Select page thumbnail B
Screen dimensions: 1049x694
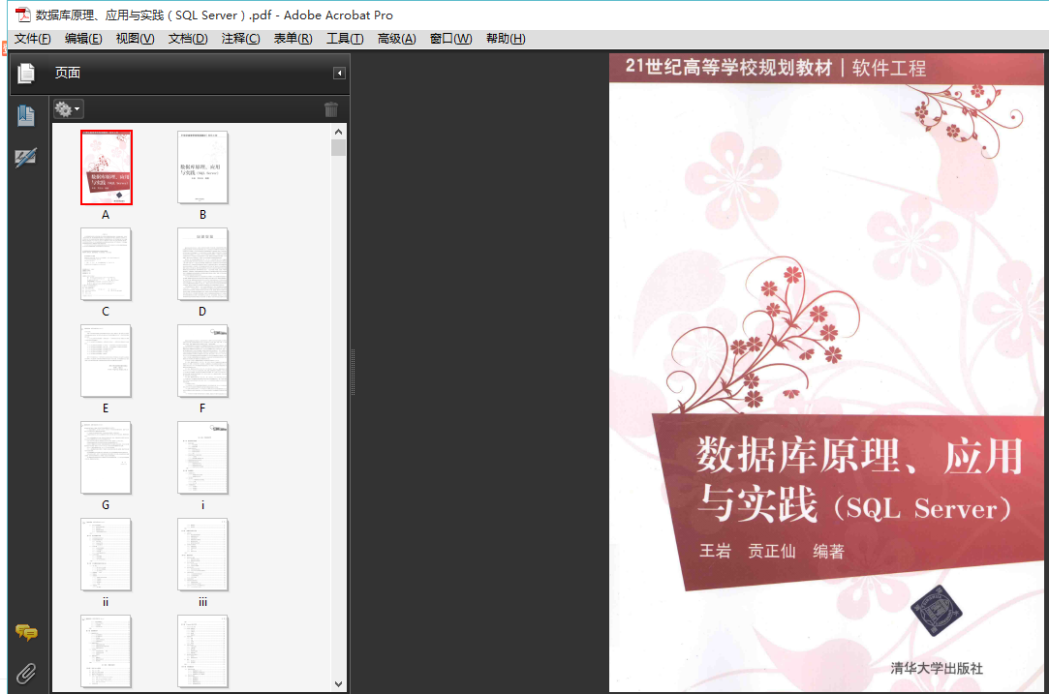pos(202,167)
